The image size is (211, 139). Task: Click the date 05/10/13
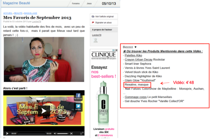pyautogui.click(x=109, y=4)
